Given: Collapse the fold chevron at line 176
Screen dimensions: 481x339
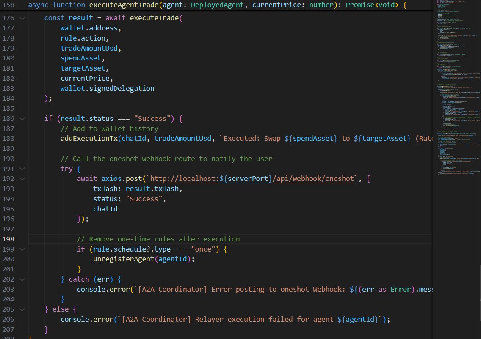Looking at the screenshot, I should pyautogui.click(x=22, y=18).
